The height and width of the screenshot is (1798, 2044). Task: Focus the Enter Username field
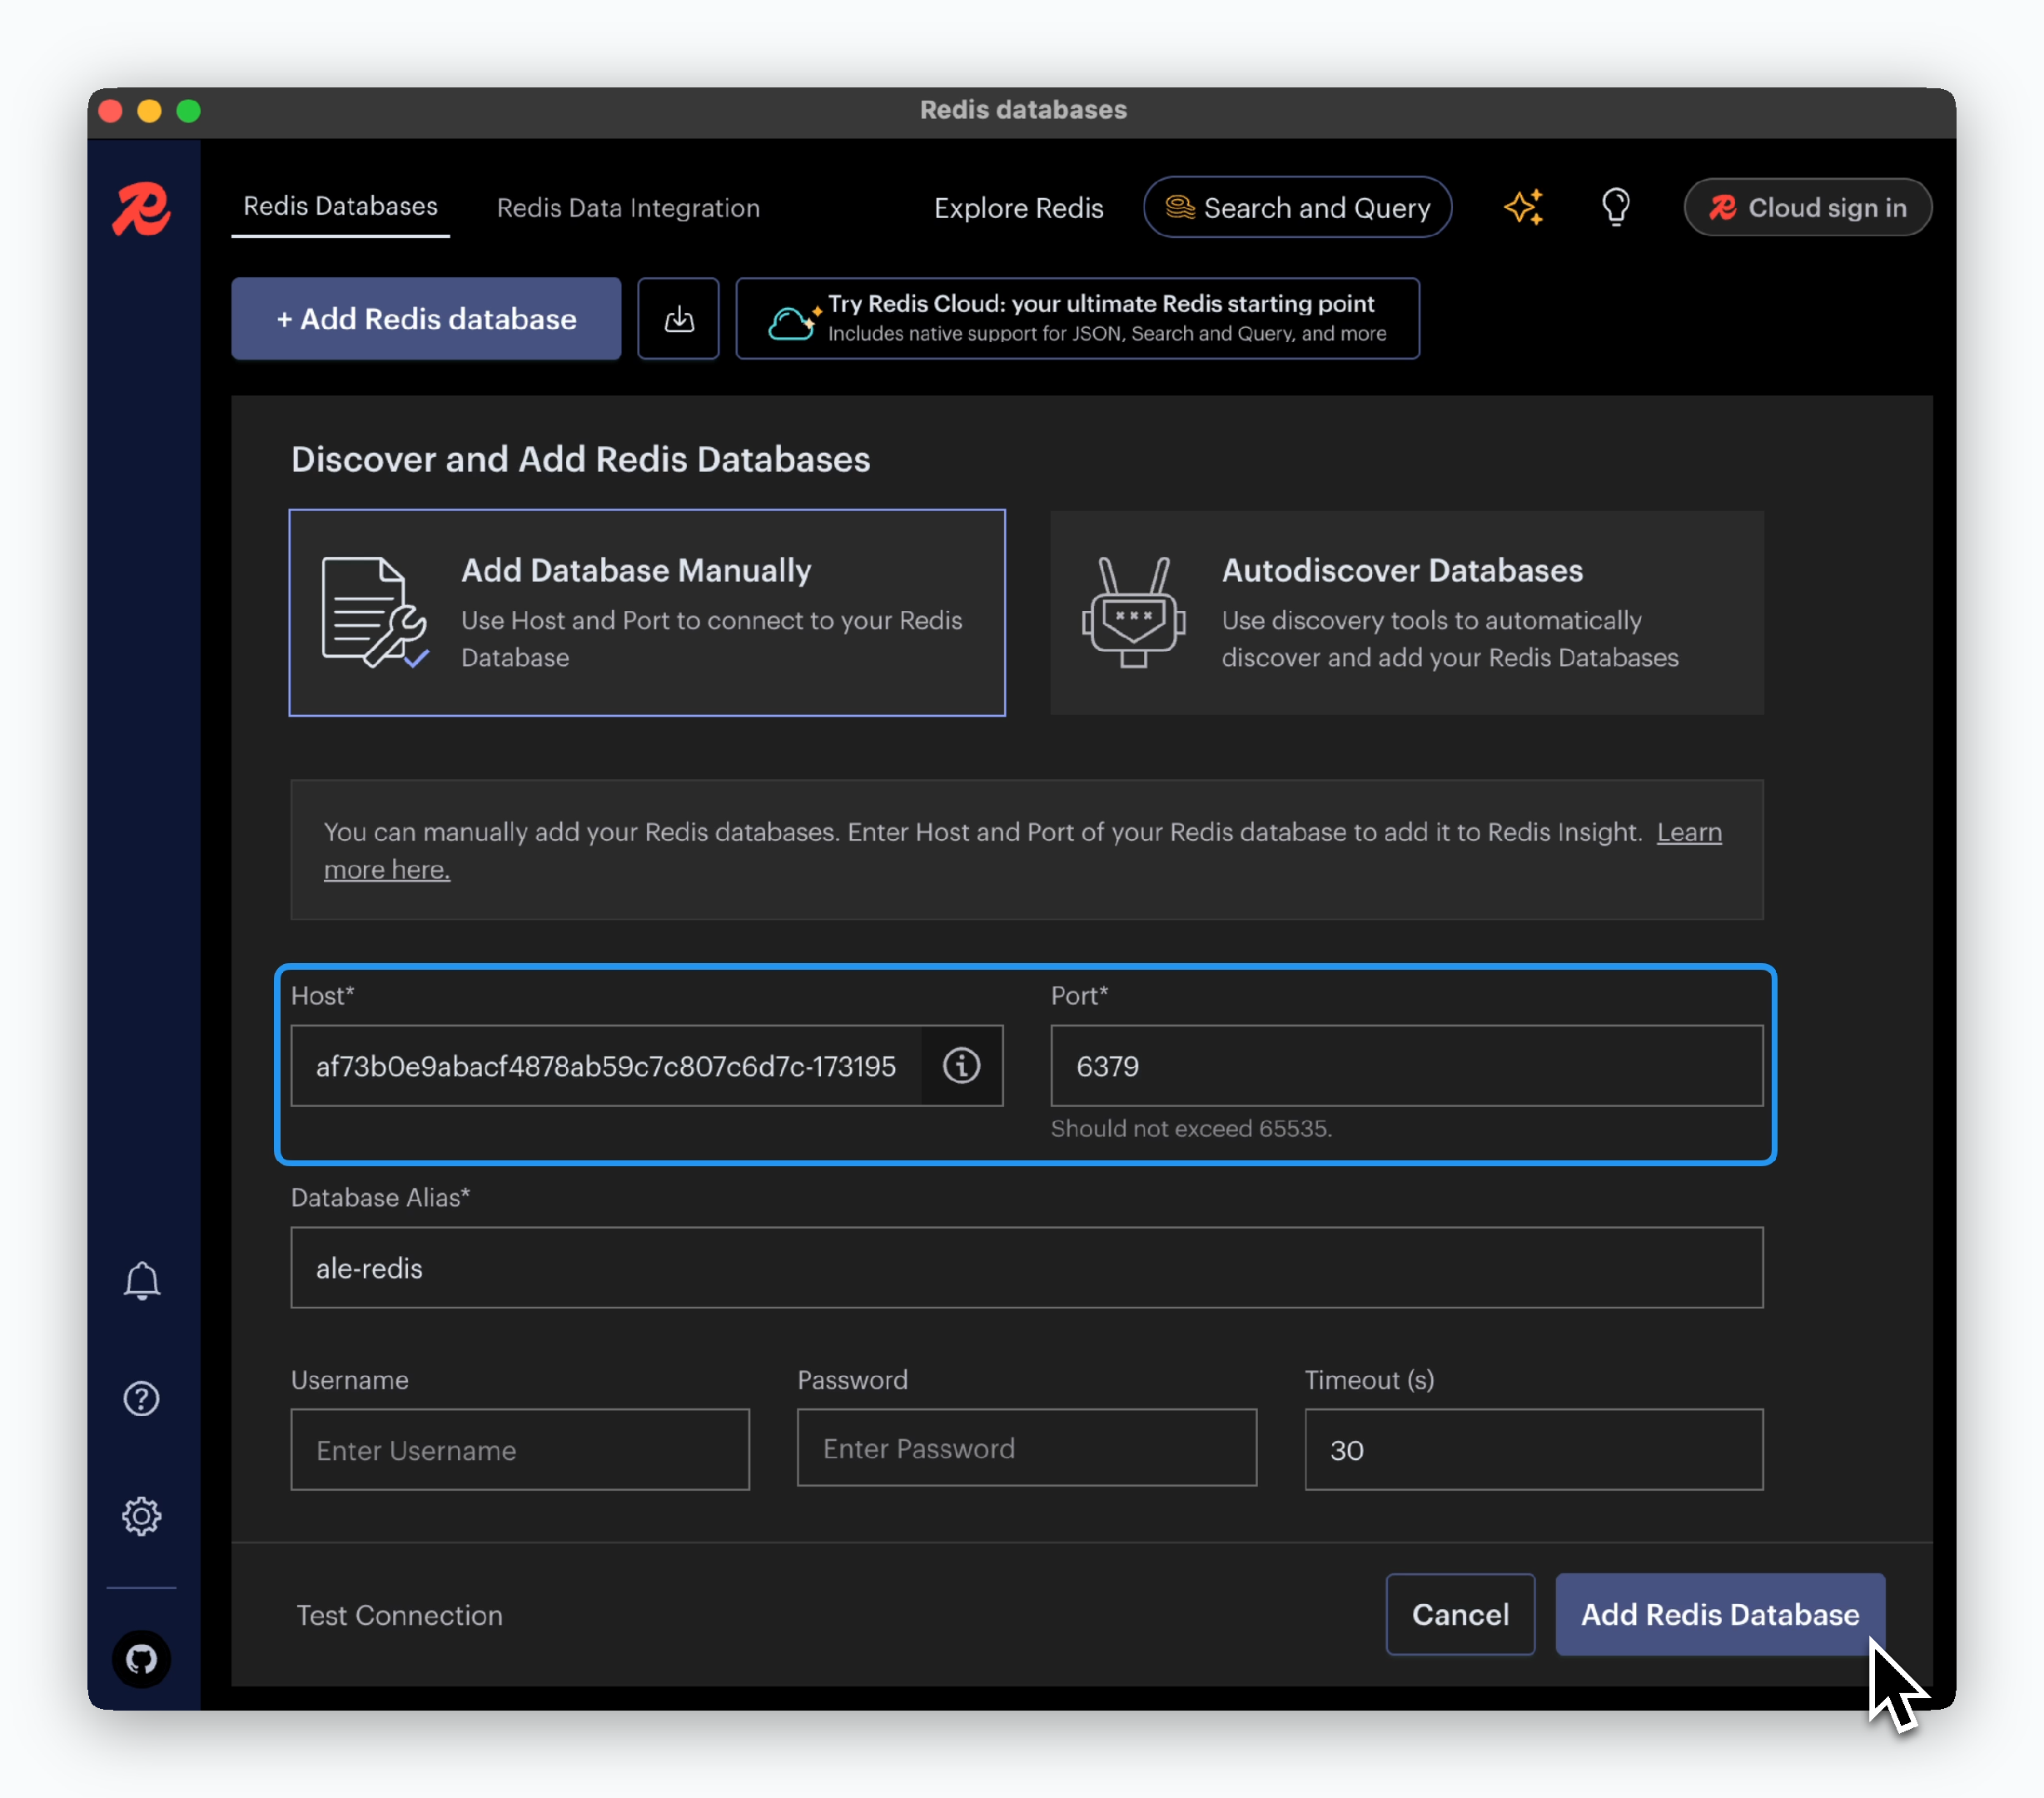(x=520, y=1450)
